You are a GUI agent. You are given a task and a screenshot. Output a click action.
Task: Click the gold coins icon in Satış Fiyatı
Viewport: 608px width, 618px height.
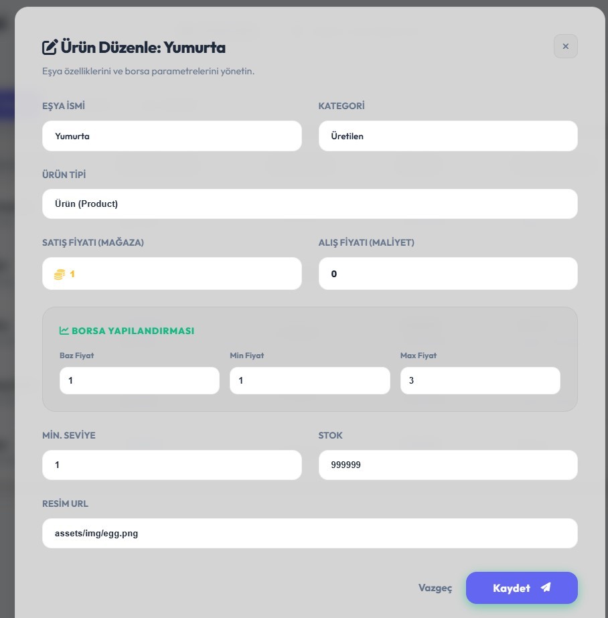(60, 274)
